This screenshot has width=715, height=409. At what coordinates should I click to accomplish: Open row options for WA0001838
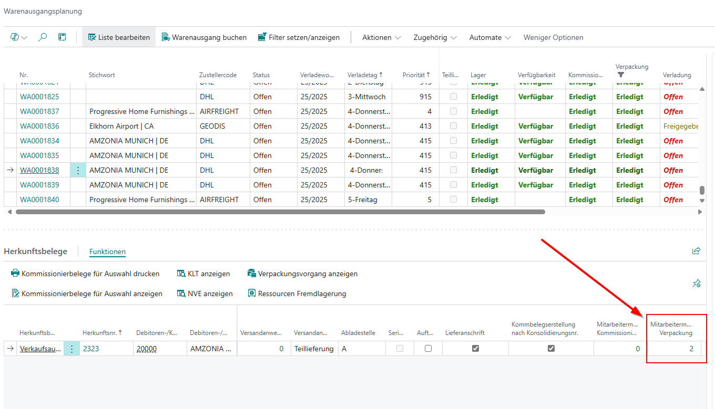78,170
